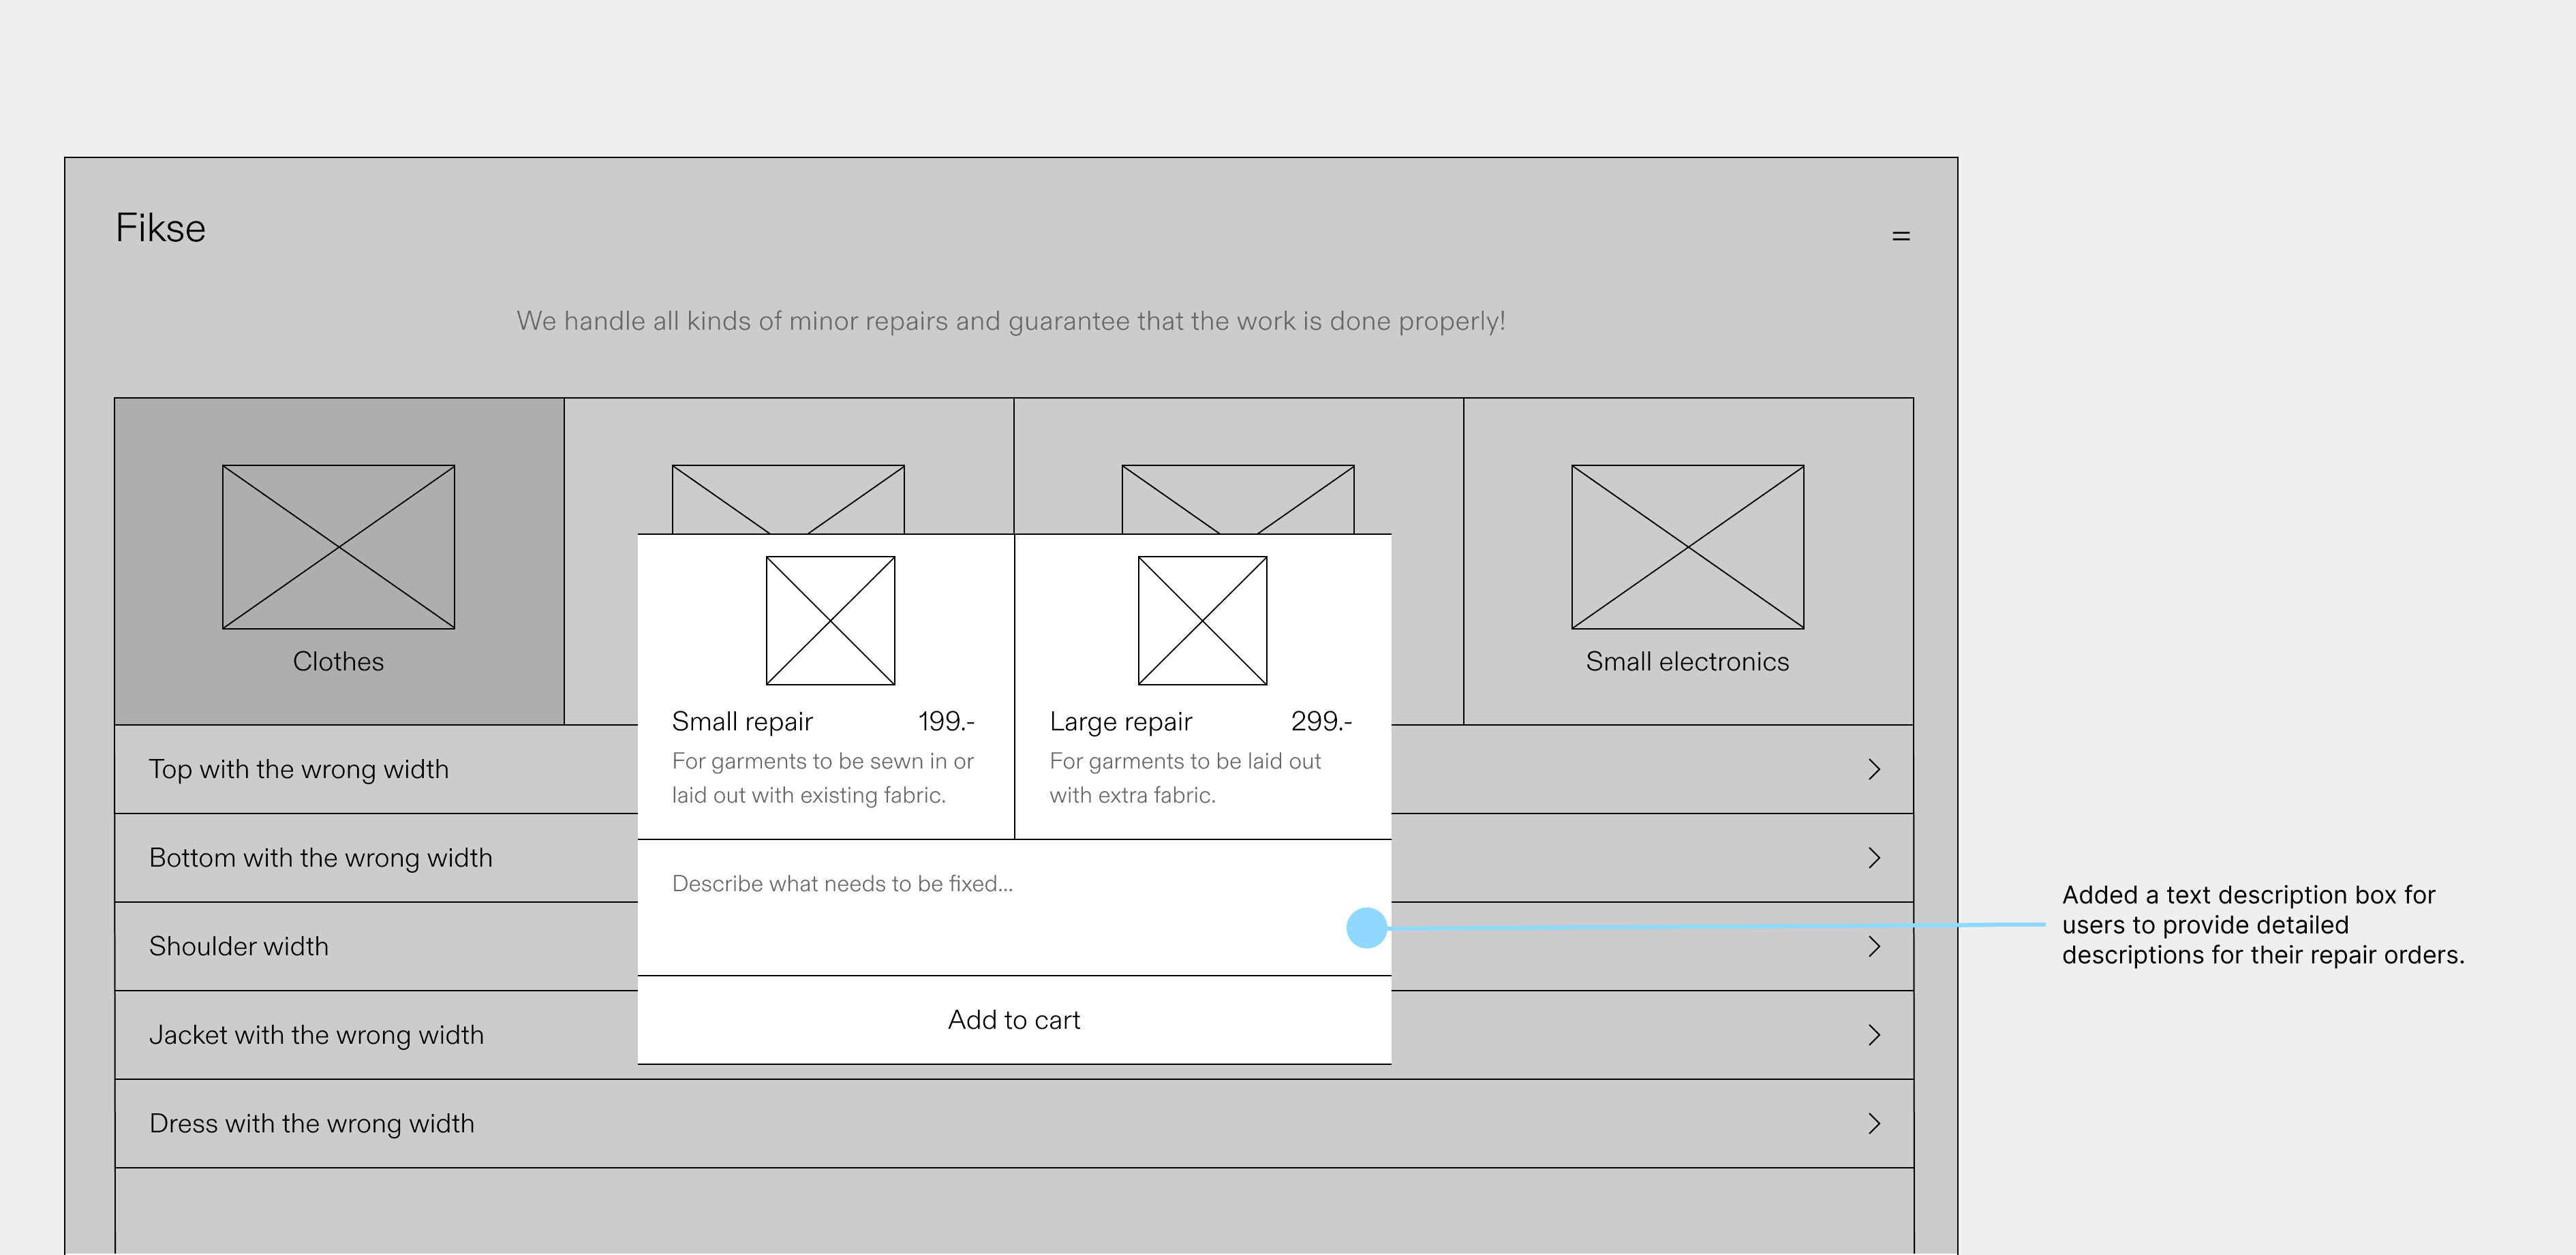Click the Clothes category image placeholder

[x=338, y=547]
